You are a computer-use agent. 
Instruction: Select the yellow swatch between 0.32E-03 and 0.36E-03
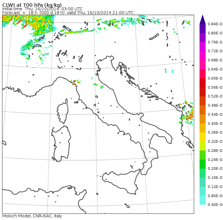point(202,137)
